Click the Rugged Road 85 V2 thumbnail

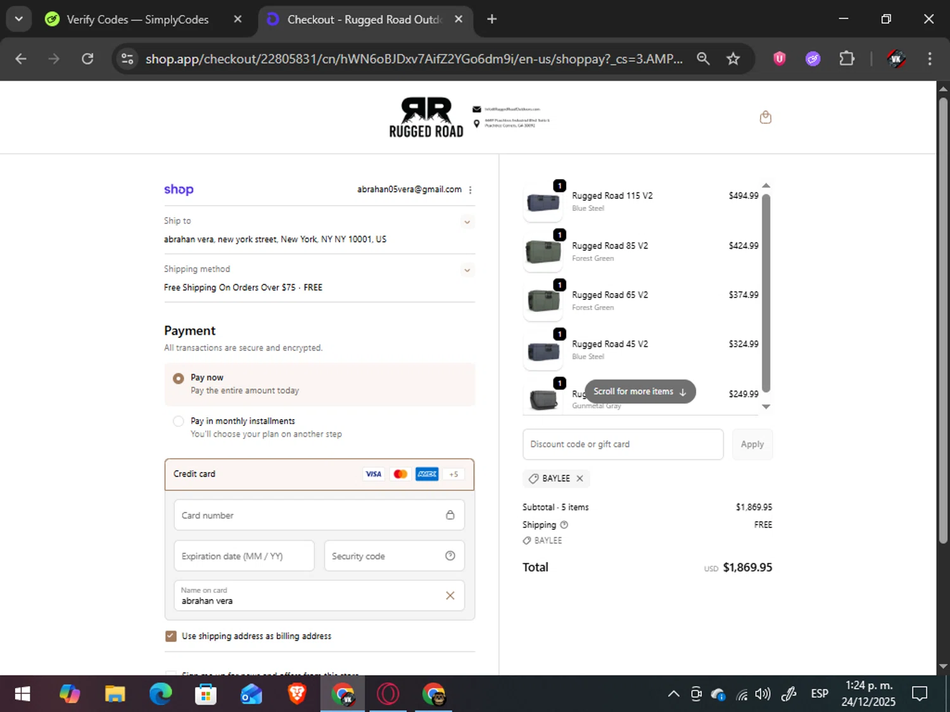(543, 252)
